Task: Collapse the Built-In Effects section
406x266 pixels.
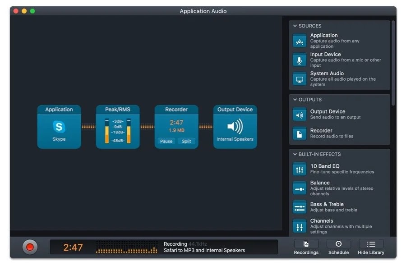Action: point(295,154)
